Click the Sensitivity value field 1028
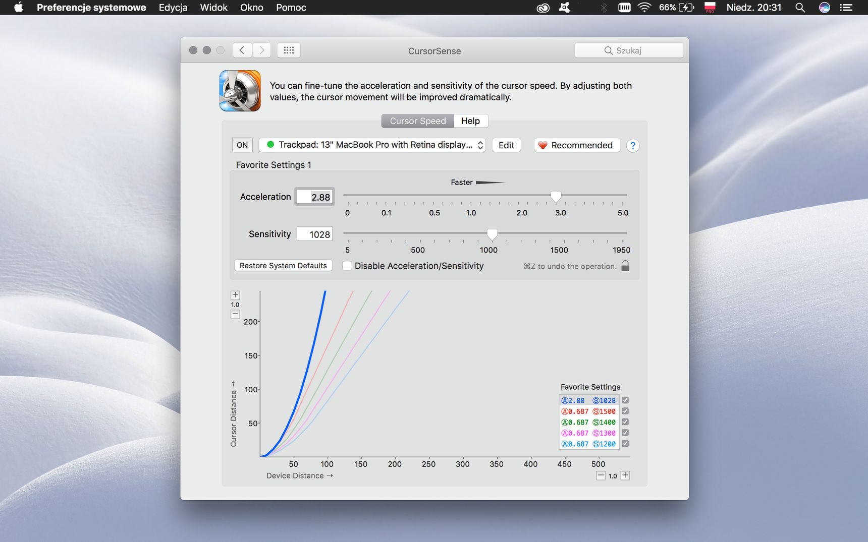Viewport: 868px width, 542px height. [x=314, y=234]
